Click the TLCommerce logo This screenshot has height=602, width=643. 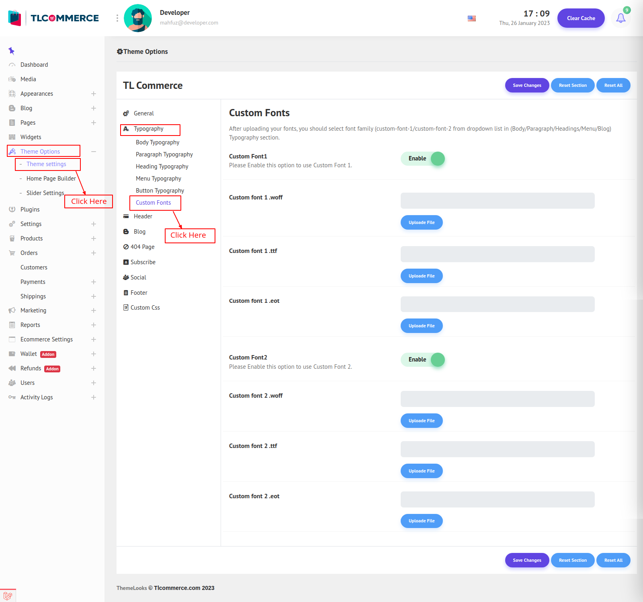53,18
